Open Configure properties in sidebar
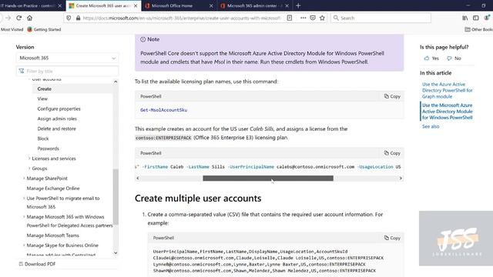This screenshot has height=277, width=493. [x=59, y=108]
